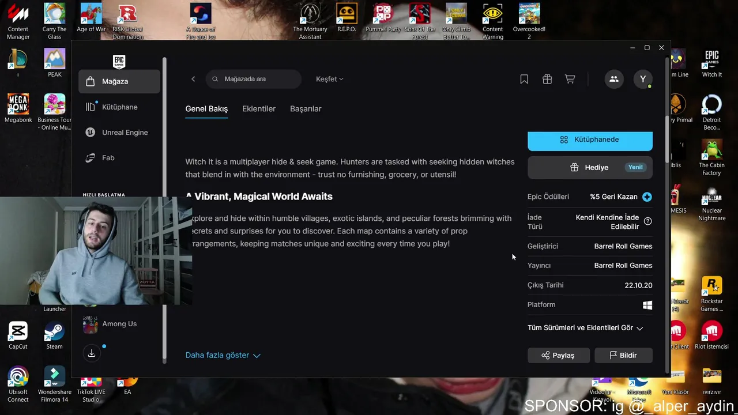Open Riot İstemcisi desktop icon
Viewport: 738px width, 415px height.
(x=711, y=335)
